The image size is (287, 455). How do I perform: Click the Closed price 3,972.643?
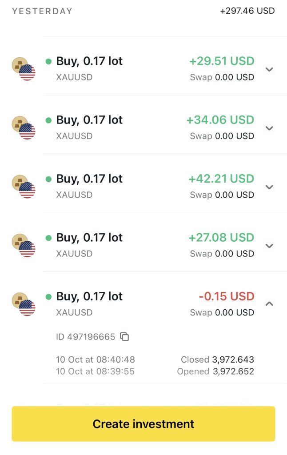(x=233, y=359)
